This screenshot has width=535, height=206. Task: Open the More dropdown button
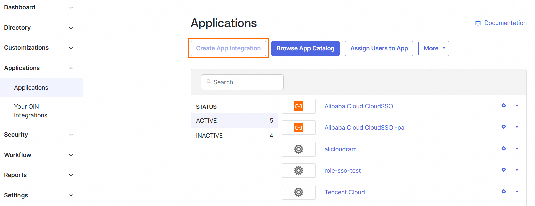pos(434,48)
